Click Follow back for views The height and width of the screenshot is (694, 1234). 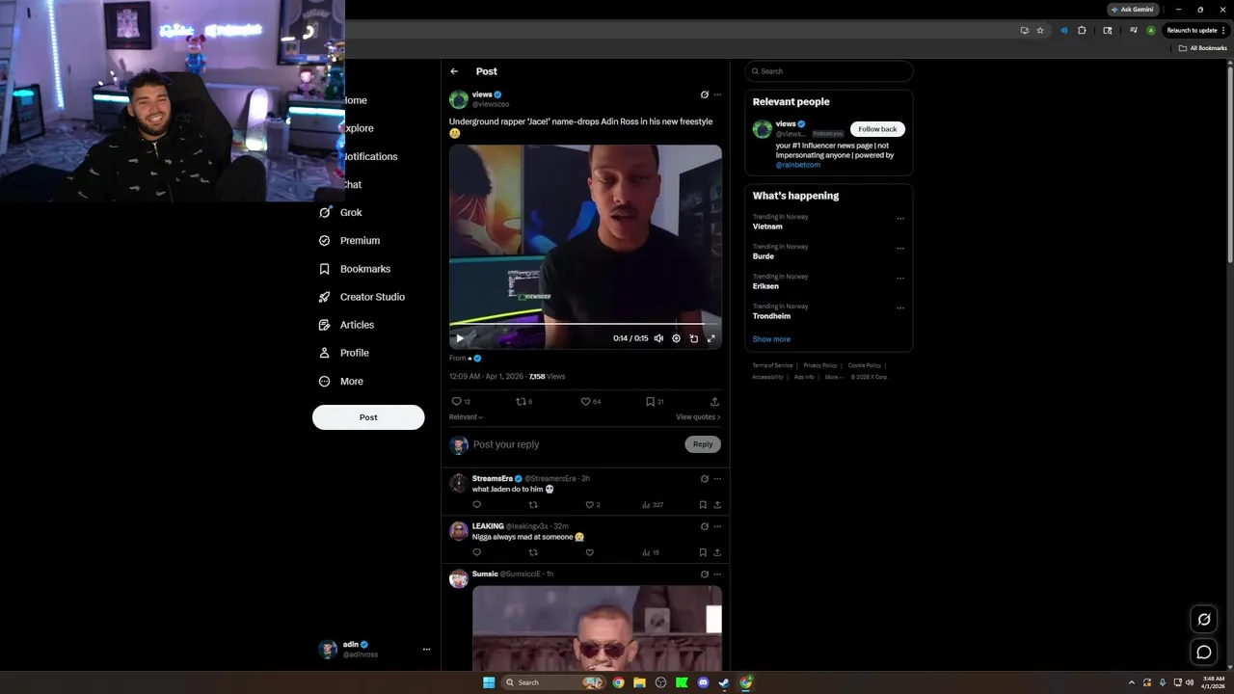877,129
